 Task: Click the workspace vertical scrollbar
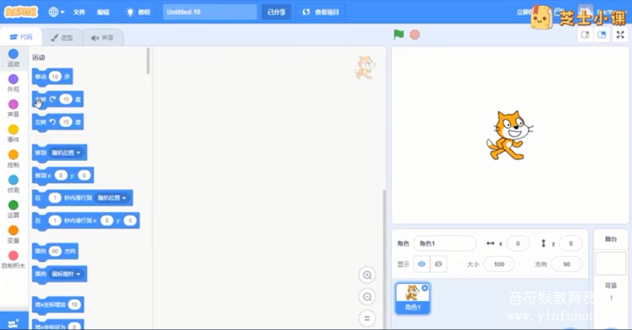[384, 257]
